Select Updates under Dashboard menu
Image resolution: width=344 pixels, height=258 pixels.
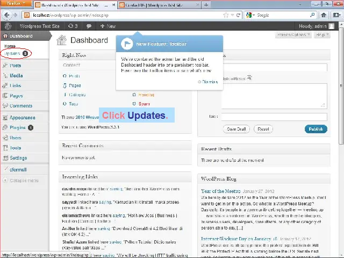[12, 54]
